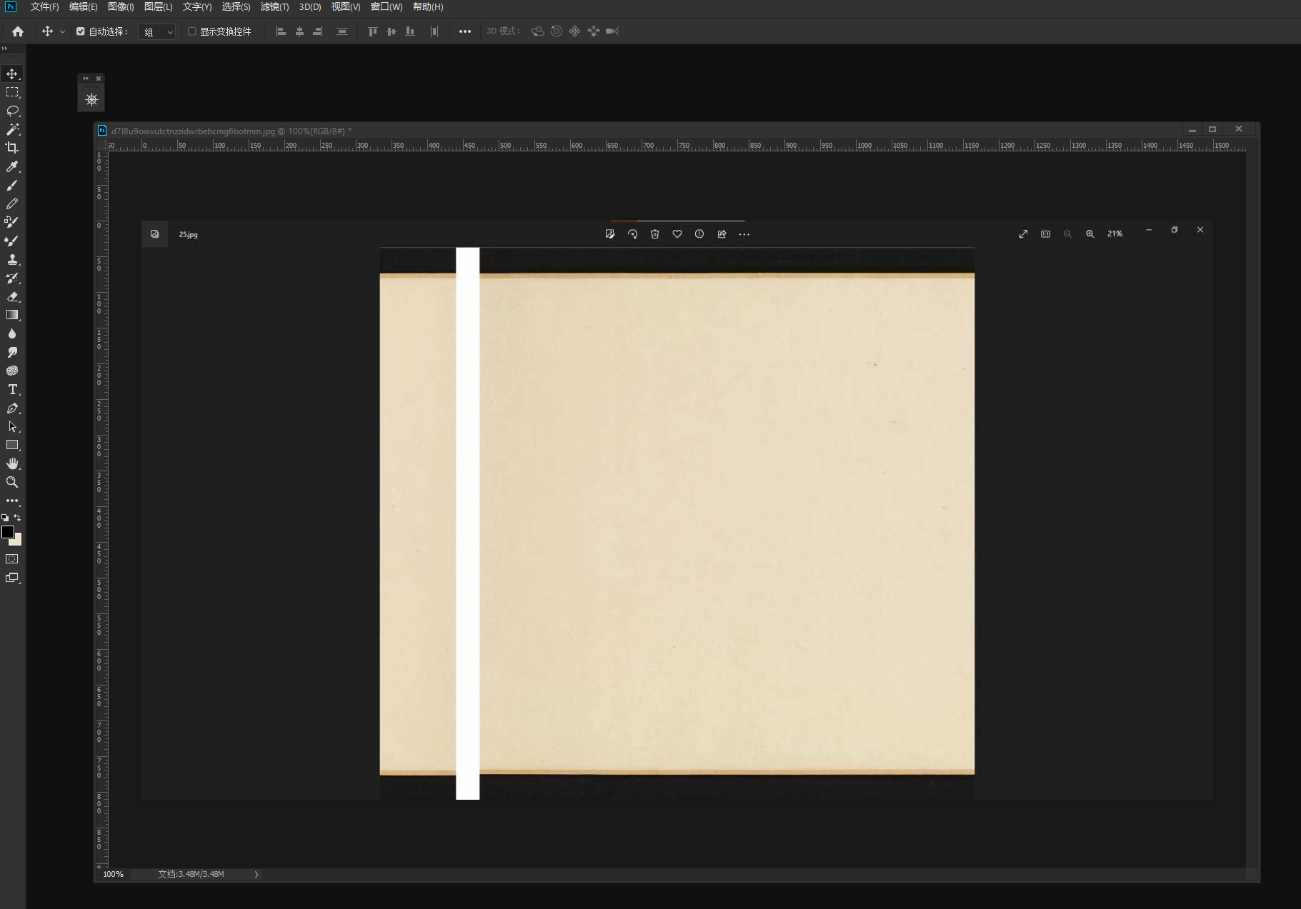Select the Eyedropper tool
Image resolution: width=1301 pixels, height=909 pixels.
tap(12, 166)
